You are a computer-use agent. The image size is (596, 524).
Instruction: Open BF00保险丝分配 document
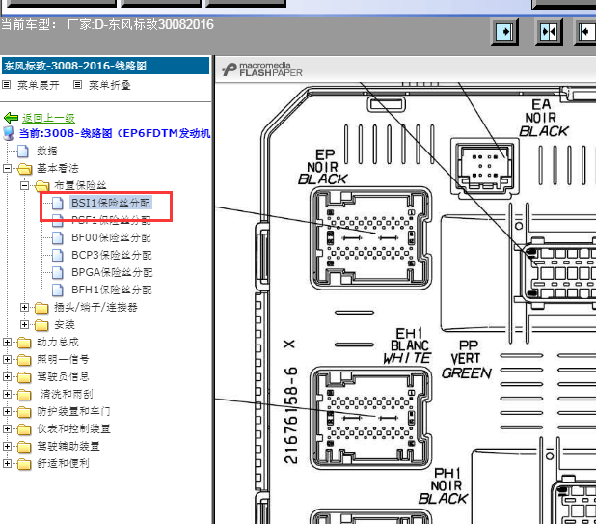(x=111, y=237)
